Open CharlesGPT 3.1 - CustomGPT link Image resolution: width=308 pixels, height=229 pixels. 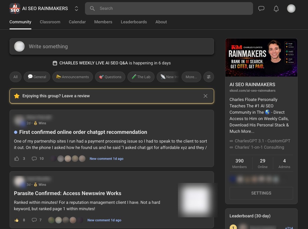coord(262,141)
